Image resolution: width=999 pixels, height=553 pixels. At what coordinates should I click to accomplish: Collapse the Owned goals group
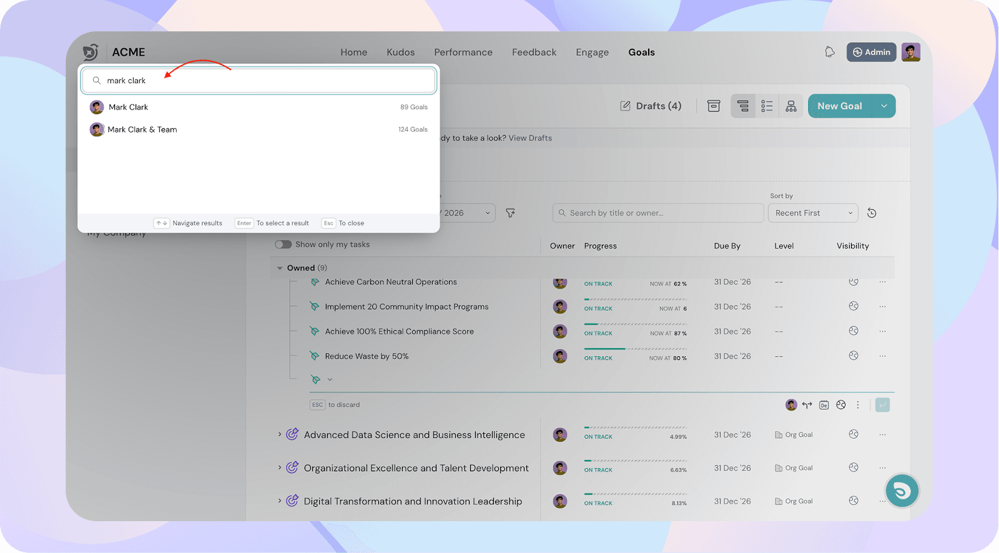pos(280,268)
